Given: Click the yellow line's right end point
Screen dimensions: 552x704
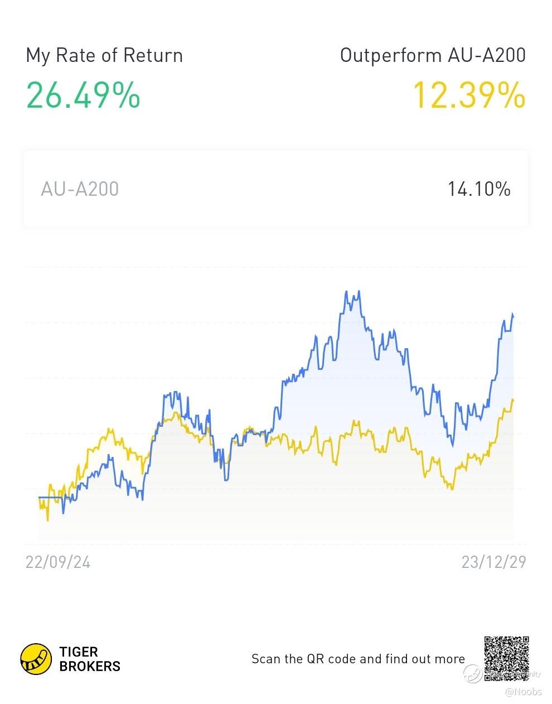Looking at the screenshot, I should [x=513, y=400].
